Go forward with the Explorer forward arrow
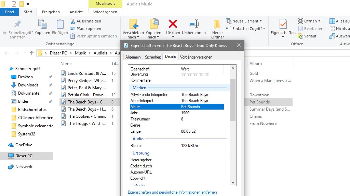 point(17,53)
